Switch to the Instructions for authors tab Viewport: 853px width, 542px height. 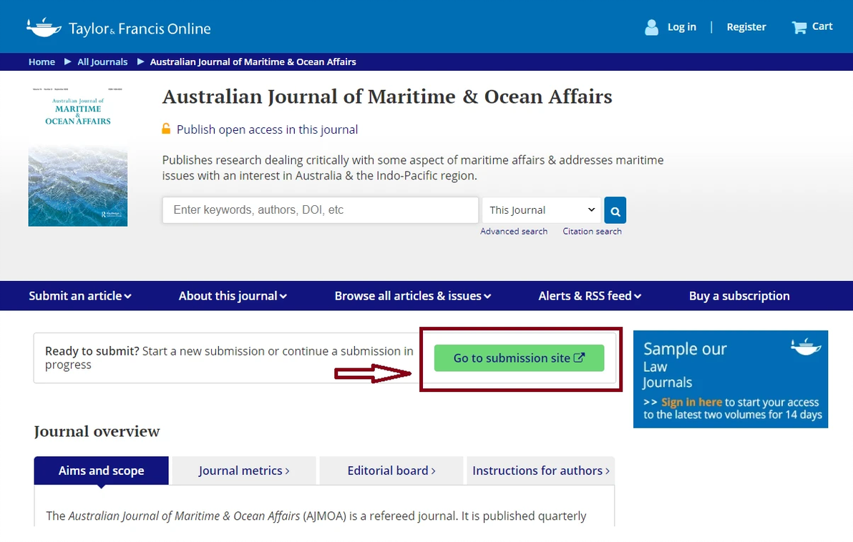tap(541, 470)
